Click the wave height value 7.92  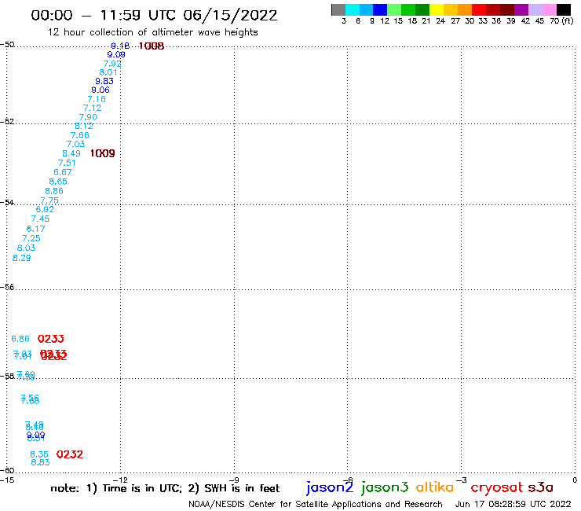click(112, 64)
